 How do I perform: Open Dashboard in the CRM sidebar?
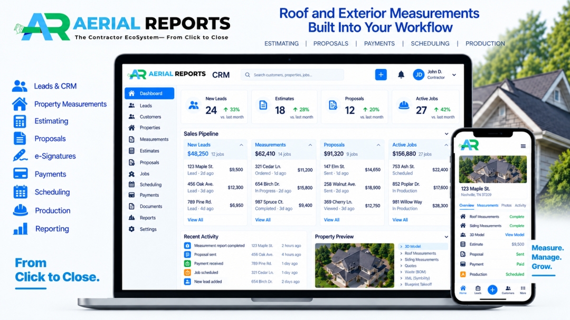click(x=149, y=93)
